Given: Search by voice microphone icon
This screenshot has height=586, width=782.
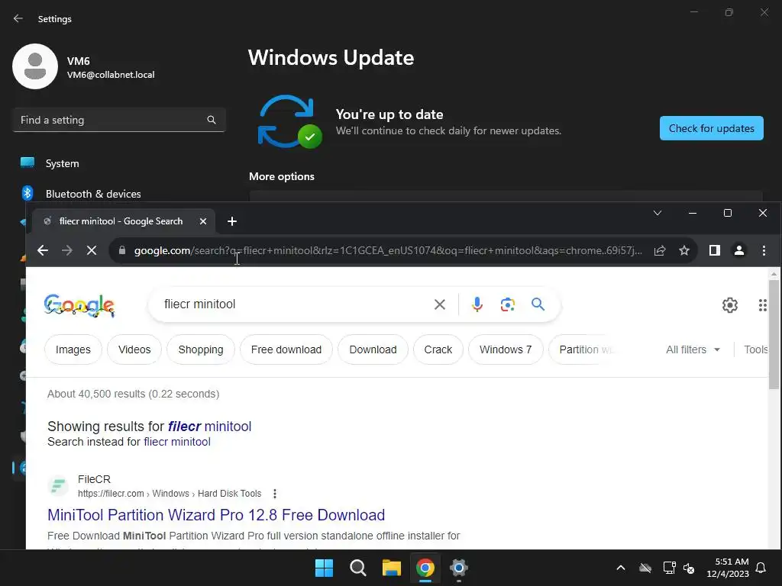Looking at the screenshot, I should tap(477, 304).
